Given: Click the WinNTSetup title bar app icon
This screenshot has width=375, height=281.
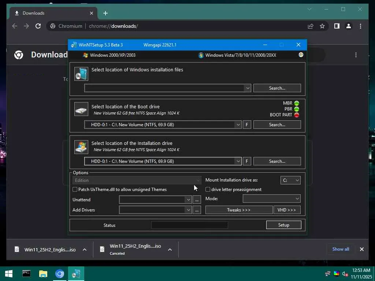Looking at the screenshot, I should point(74,45).
